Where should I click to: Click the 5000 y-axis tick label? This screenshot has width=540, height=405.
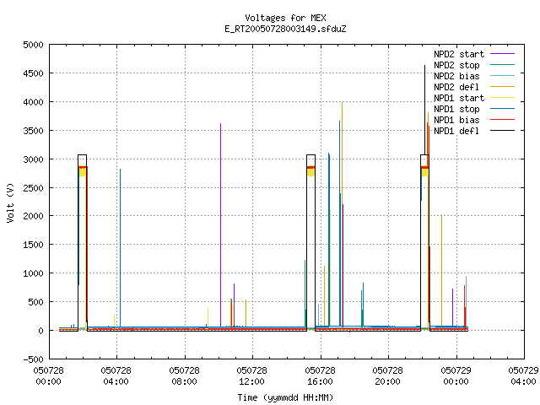tap(34, 45)
